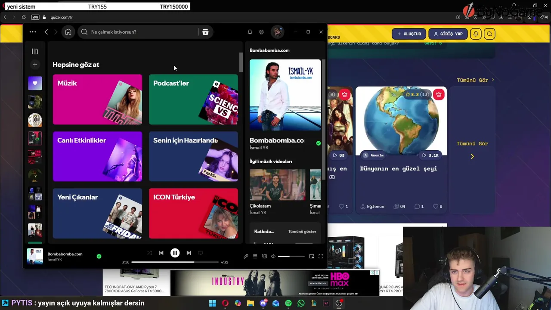Viewport: 551px width, 310px height.
Task: Open browser AI button
Action: coord(545,17)
